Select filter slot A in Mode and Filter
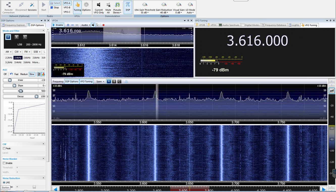 [x=8, y=37]
